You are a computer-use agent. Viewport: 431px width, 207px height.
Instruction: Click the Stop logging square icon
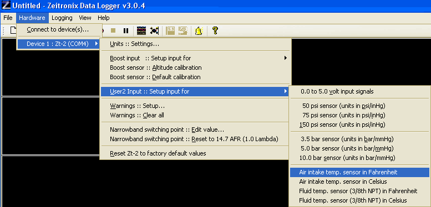pyautogui.click(x=113, y=30)
